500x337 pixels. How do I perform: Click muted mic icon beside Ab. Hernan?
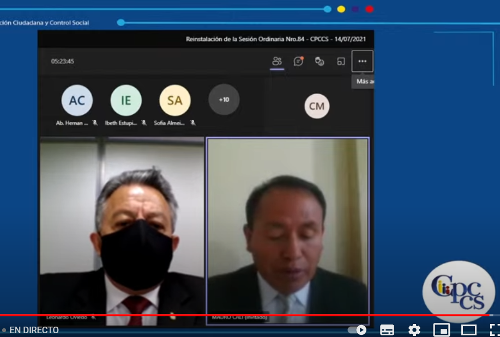pos(95,122)
